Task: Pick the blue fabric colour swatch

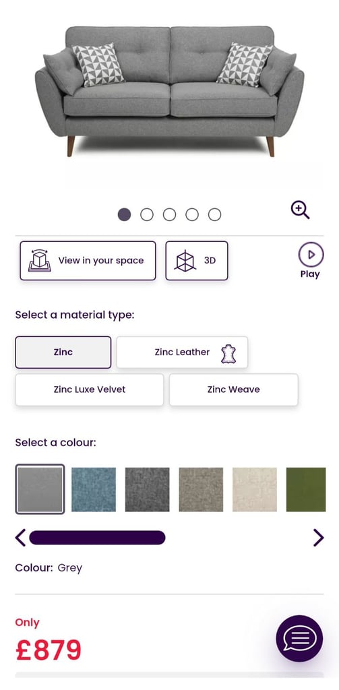Action: [x=94, y=489]
